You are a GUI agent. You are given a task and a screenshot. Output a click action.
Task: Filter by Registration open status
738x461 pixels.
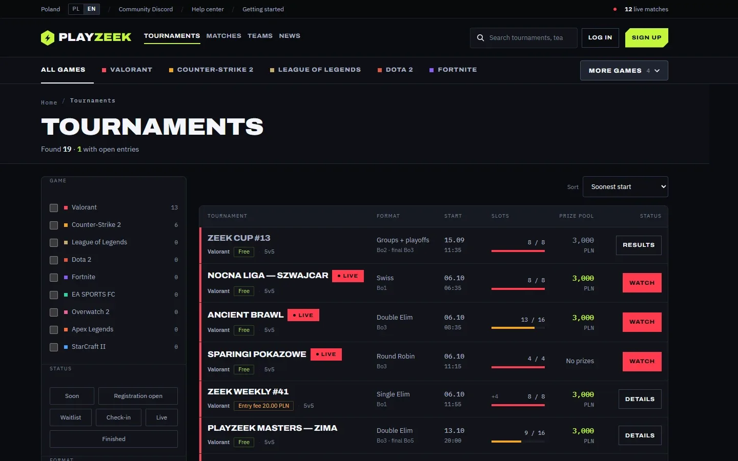[x=138, y=396]
